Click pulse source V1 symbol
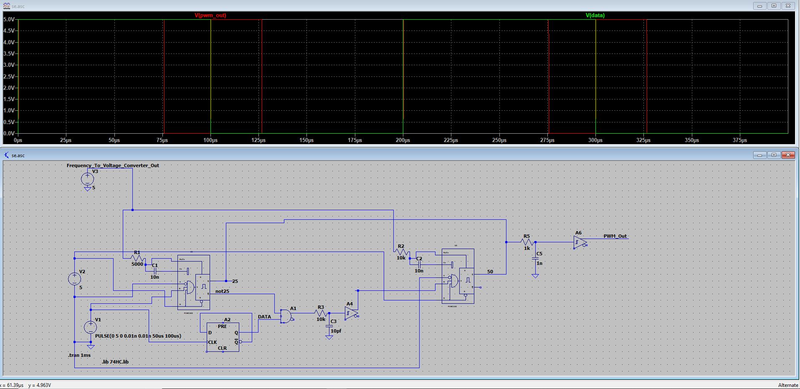 click(x=91, y=327)
